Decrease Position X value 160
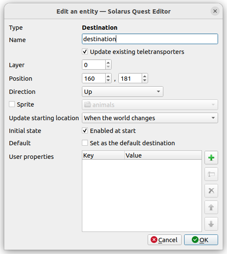This screenshot has width=227, height=254. [108, 81]
